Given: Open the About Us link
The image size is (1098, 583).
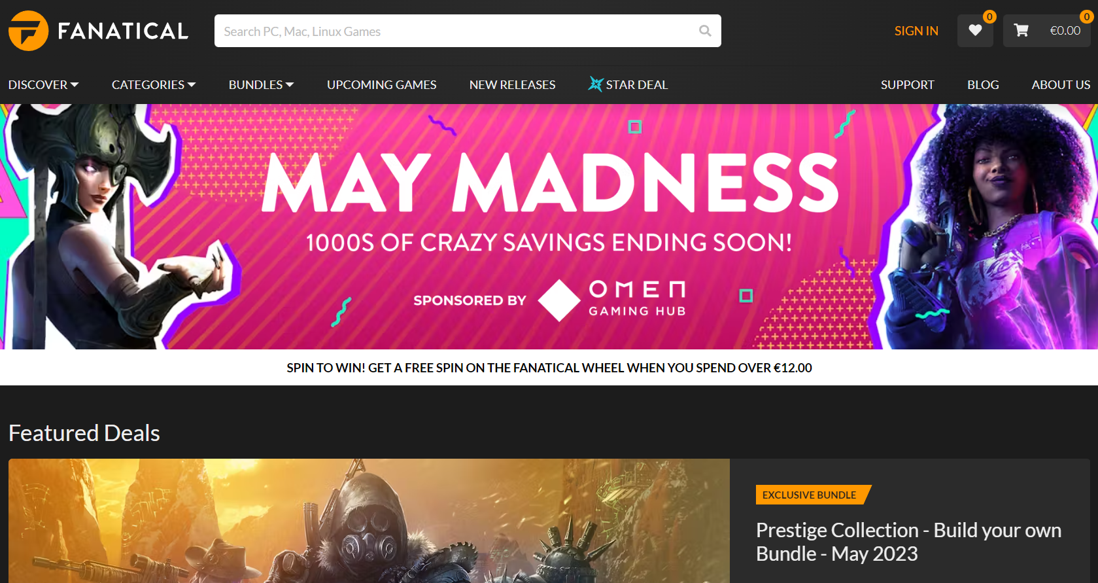Looking at the screenshot, I should tap(1061, 84).
